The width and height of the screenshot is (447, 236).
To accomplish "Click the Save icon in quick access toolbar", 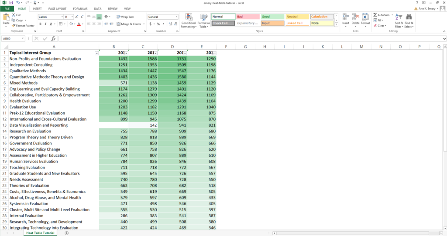I will click(11, 3).
